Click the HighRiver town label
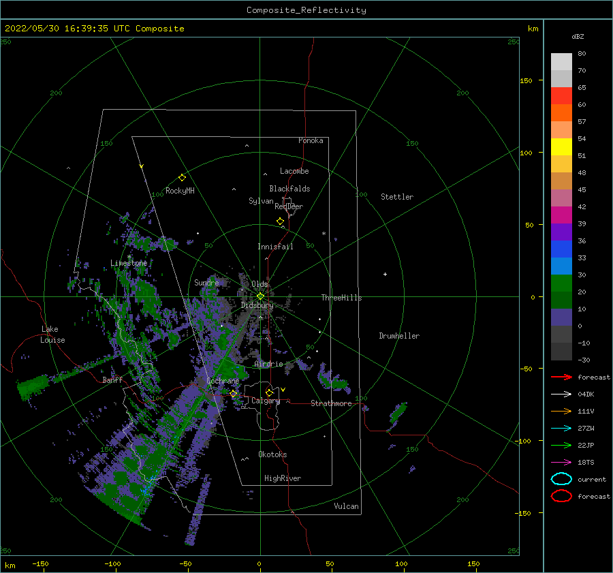Image resolution: width=613 pixels, height=573 pixels. [283, 478]
